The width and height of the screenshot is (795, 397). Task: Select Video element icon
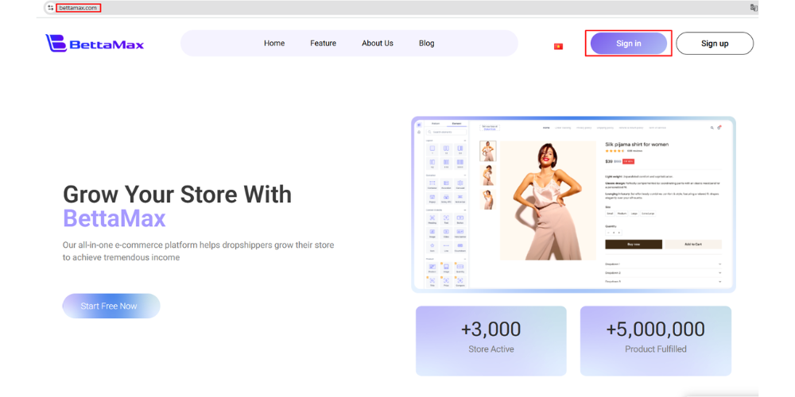(446, 233)
